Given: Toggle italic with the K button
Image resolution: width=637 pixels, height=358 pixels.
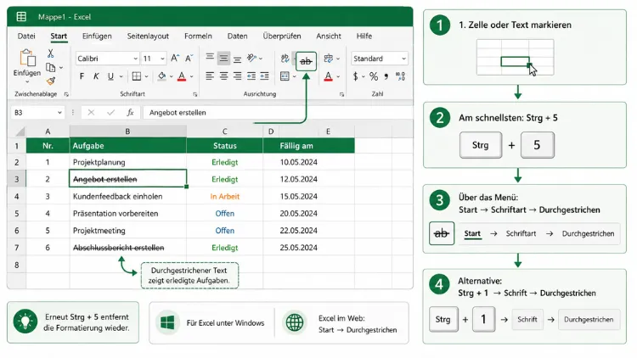Looking at the screenshot, I should pos(96,76).
